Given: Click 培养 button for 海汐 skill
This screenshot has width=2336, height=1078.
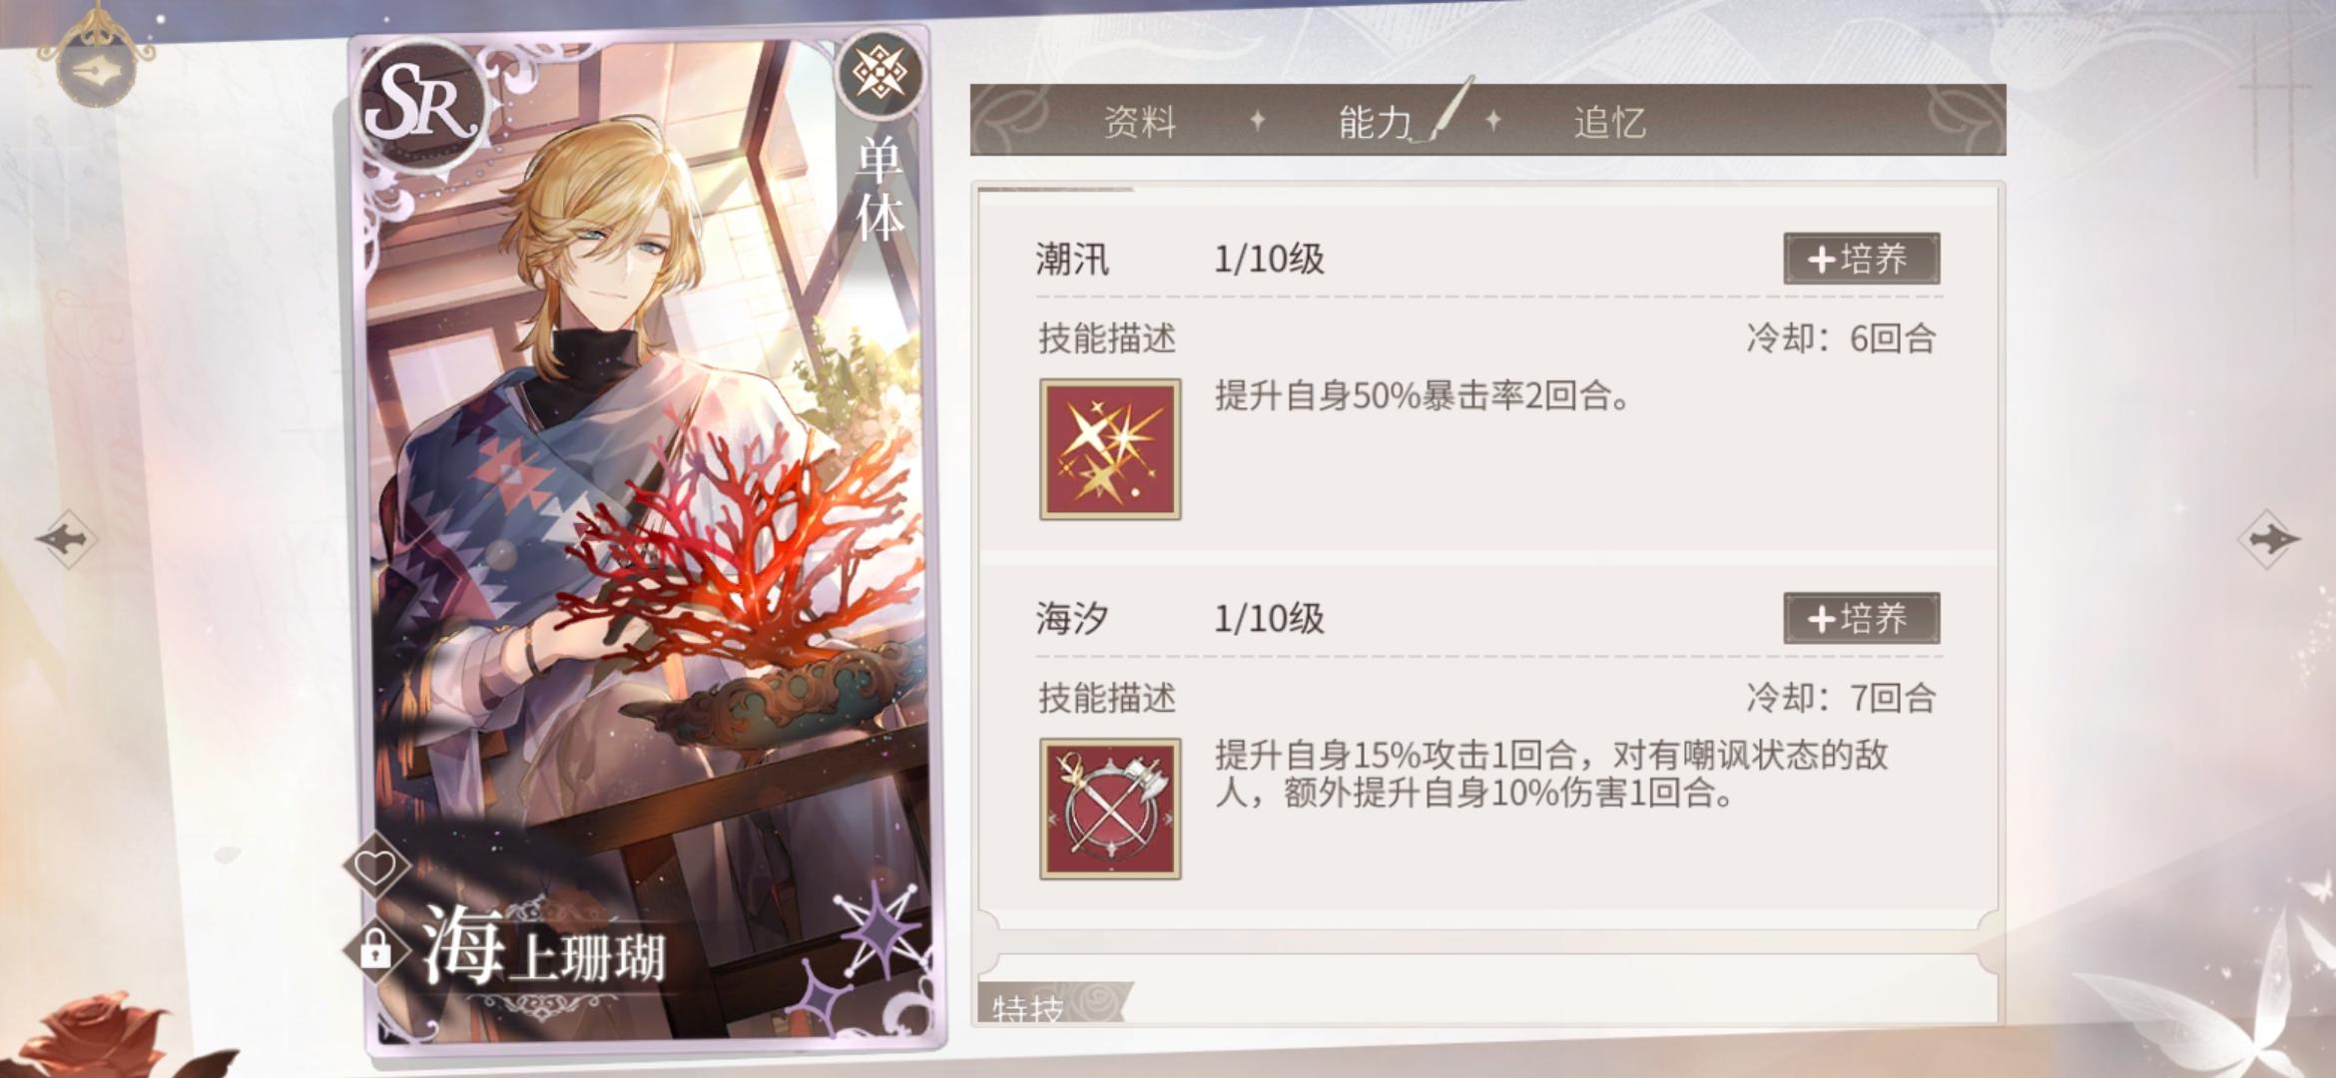Looking at the screenshot, I should (1862, 618).
